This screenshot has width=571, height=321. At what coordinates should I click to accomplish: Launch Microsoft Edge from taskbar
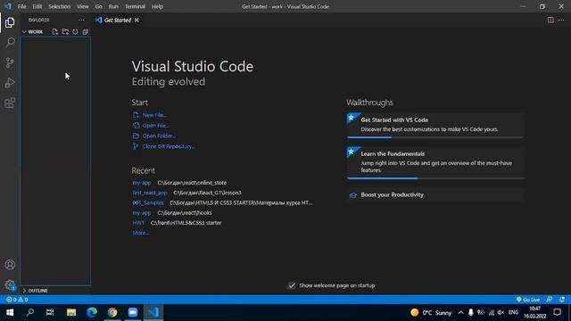(x=92, y=312)
